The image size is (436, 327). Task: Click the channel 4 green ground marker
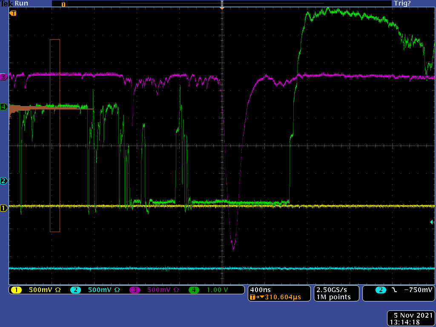(x=4, y=106)
